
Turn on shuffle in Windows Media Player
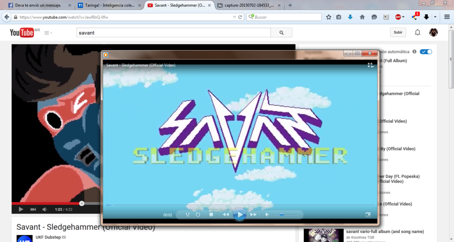[x=188, y=215]
